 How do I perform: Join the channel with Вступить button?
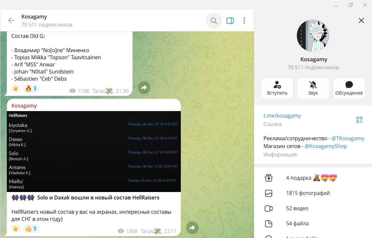click(x=277, y=88)
